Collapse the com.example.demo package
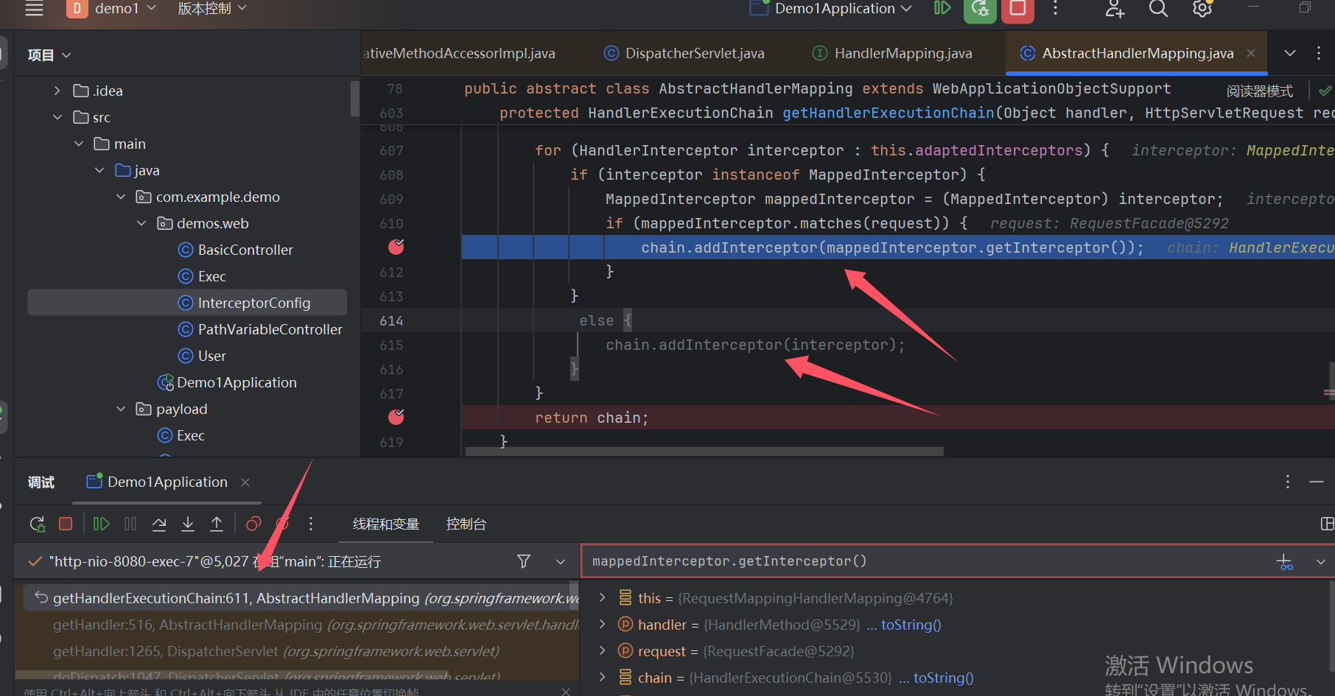 121,197
